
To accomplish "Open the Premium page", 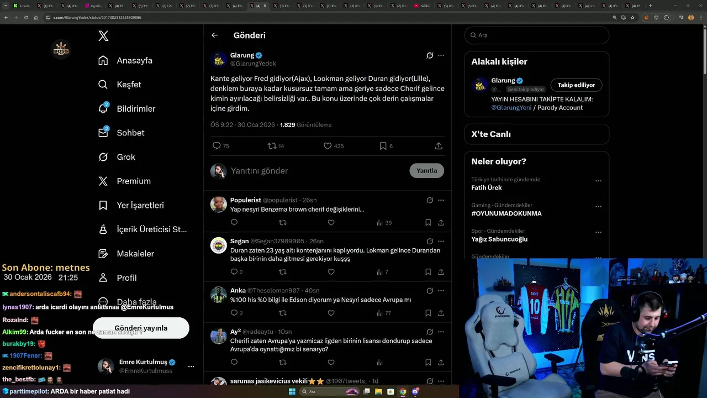I will (124, 181).
